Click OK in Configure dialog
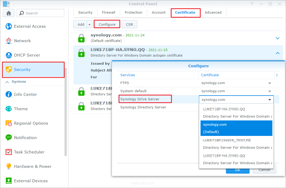 238,170
